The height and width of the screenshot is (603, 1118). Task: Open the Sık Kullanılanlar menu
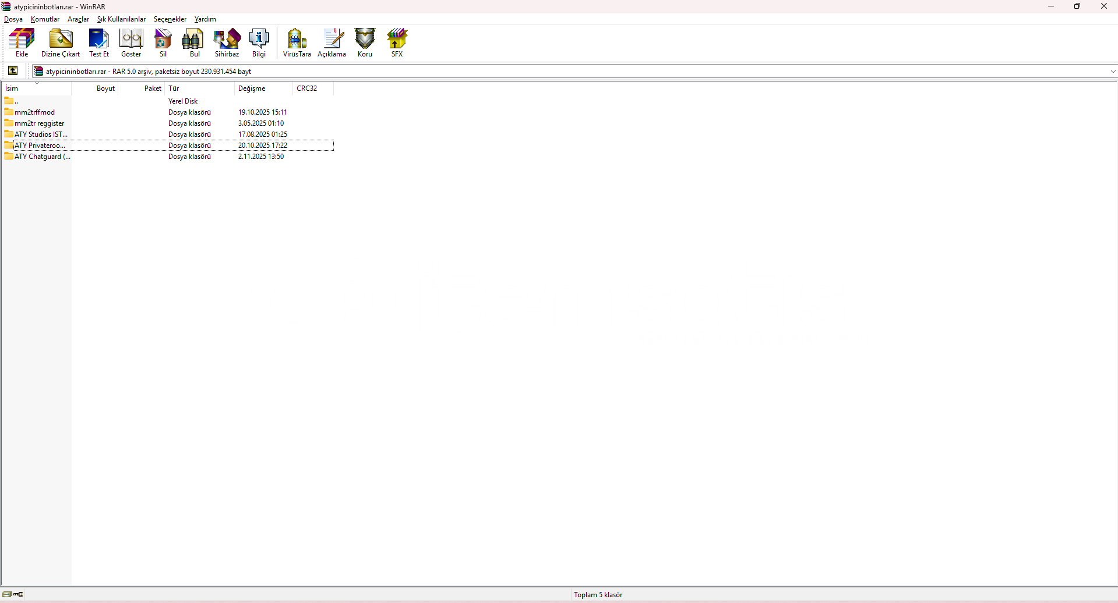(121, 19)
